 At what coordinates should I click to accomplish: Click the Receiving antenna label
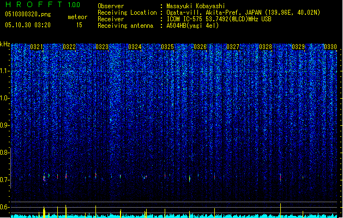coord(125,26)
